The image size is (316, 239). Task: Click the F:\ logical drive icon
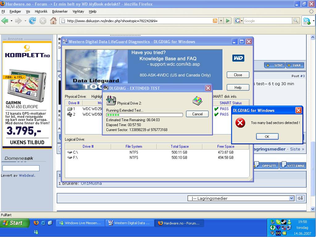coord(70,158)
